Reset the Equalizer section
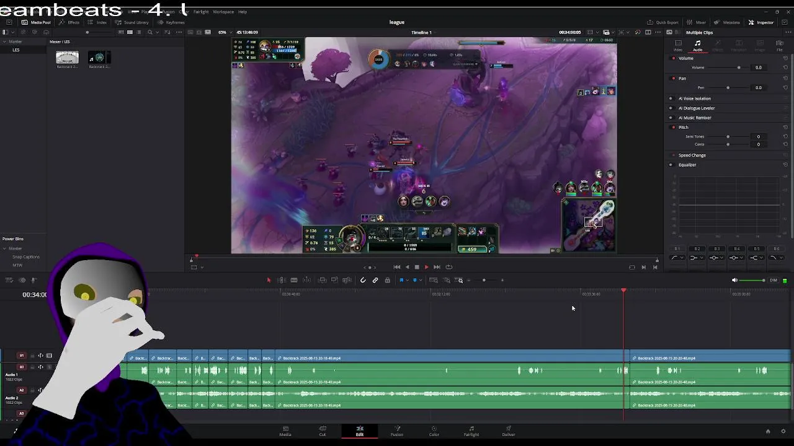Viewport: 794px width, 446px height. pyautogui.click(x=785, y=165)
